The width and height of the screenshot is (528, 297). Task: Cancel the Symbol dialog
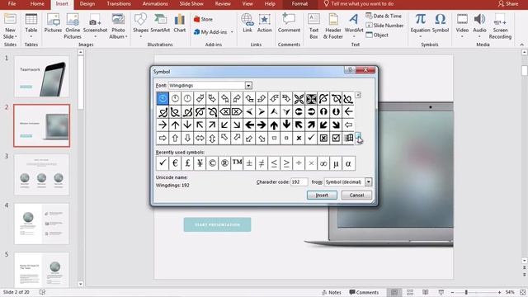pyautogui.click(x=356, y=195)
